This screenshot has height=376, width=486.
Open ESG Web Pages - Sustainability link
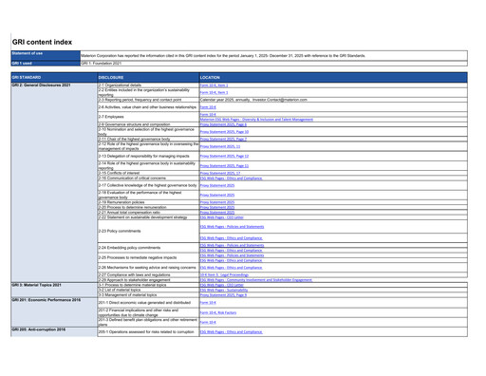[224, 290]
